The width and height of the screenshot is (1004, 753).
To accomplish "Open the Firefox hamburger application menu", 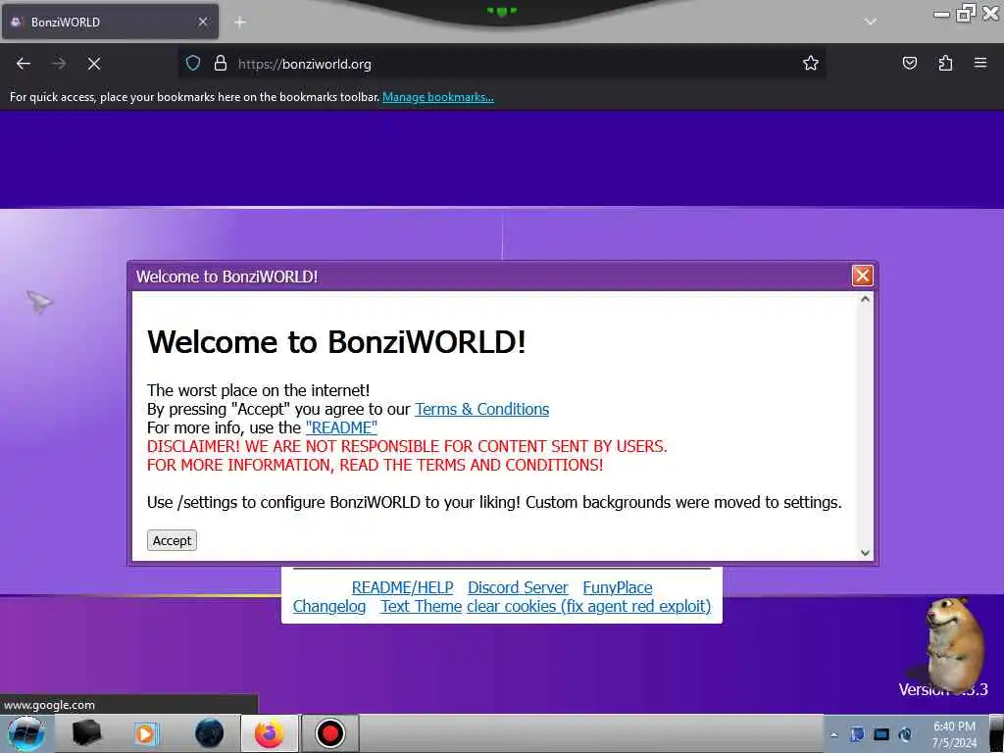I will click(980, 64).
